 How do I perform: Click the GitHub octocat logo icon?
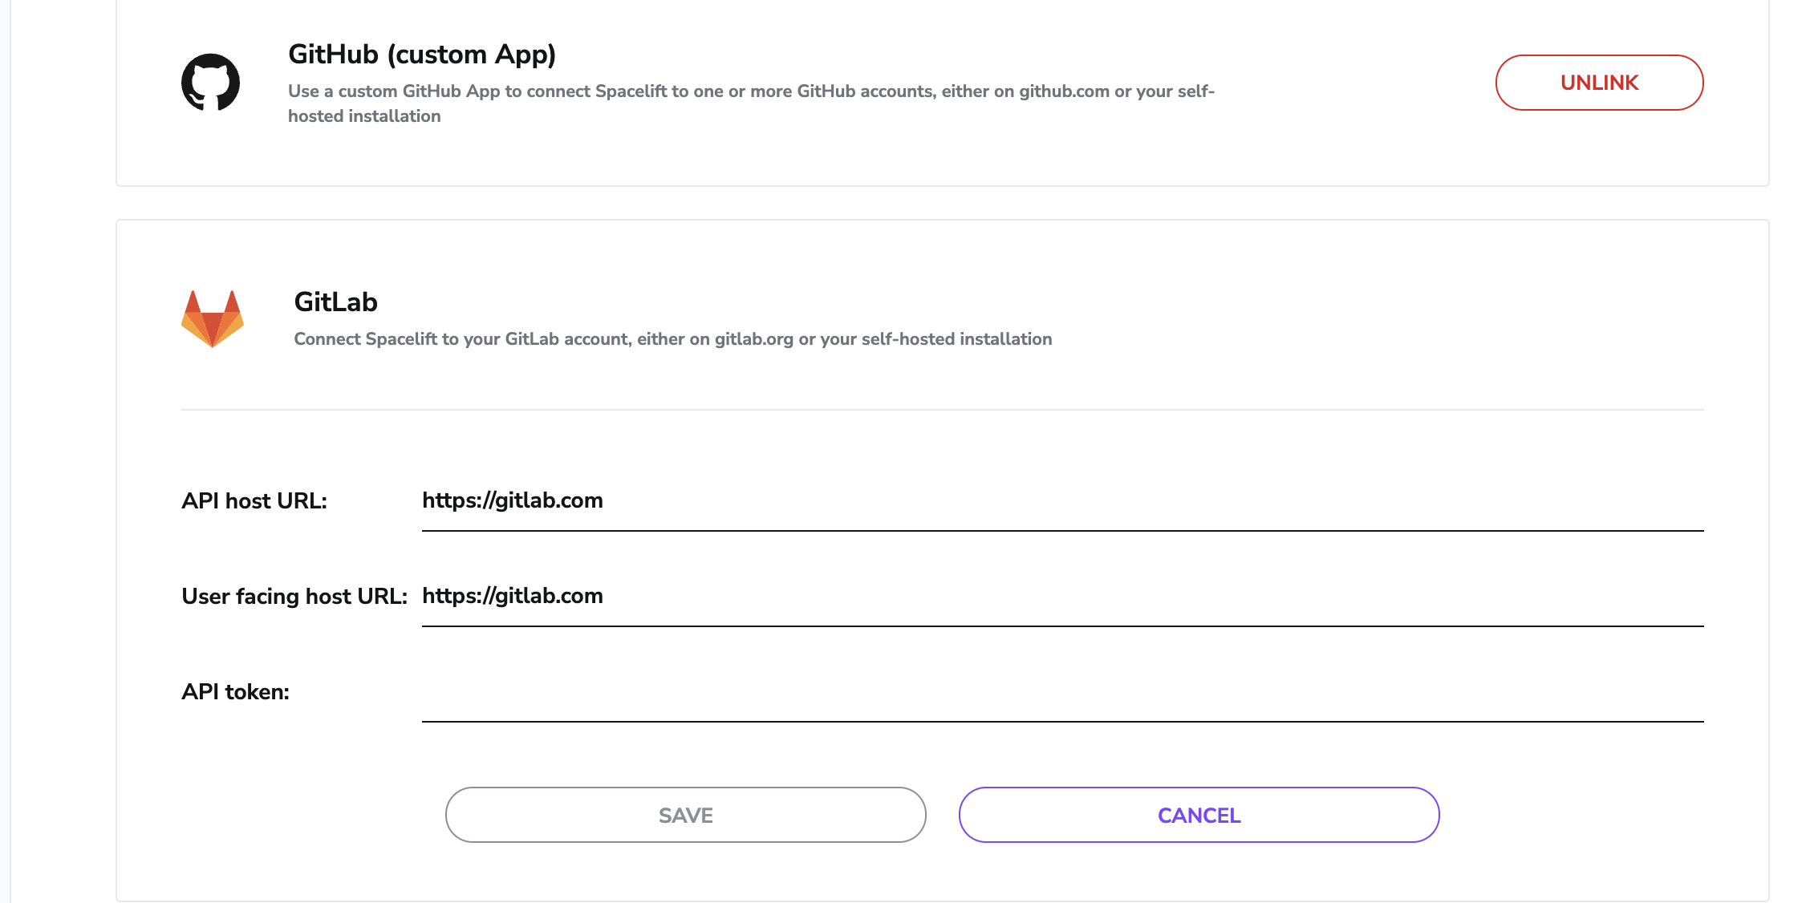coord(210,82)
